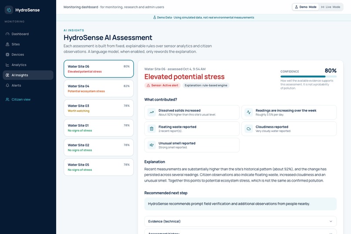Image resolution: width=351 pixels, height=234 pixels.
Task: Click the warning triangle in Sensor alert badge
Action: point(148,85)
